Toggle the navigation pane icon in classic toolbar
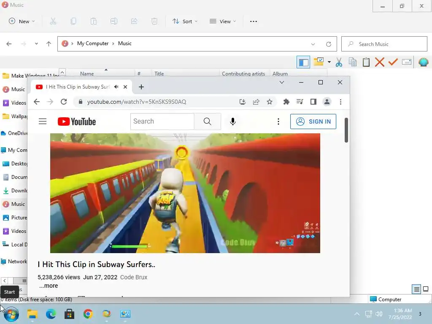The height and width of the screenshot is (324, 432). coord(303,62)
